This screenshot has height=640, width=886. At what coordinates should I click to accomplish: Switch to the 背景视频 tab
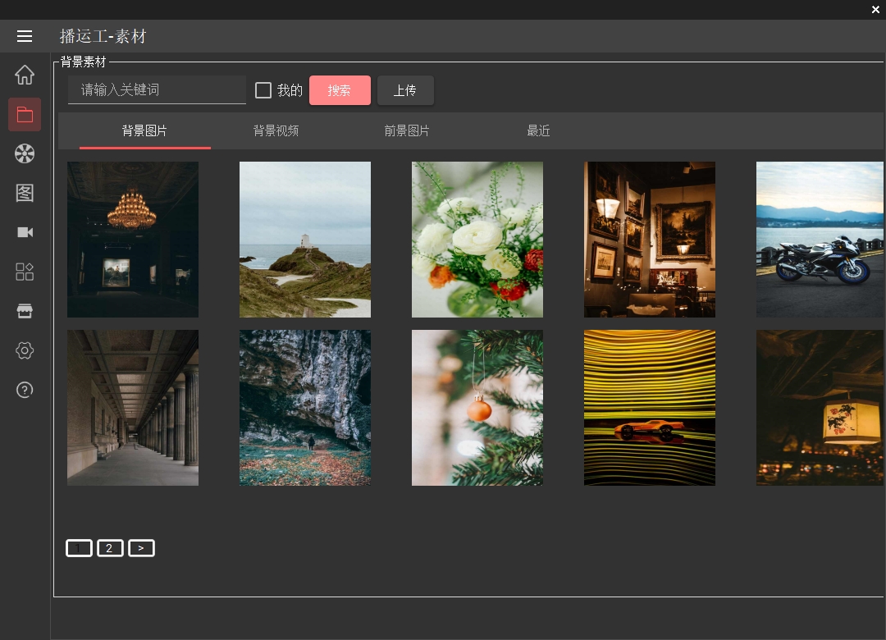276,131
